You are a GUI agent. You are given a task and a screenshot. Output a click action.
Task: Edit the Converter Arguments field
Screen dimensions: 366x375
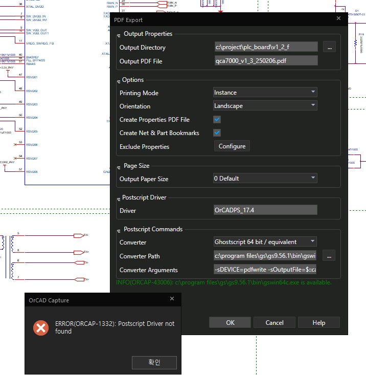pyautogui.click(x=265, y=270)
